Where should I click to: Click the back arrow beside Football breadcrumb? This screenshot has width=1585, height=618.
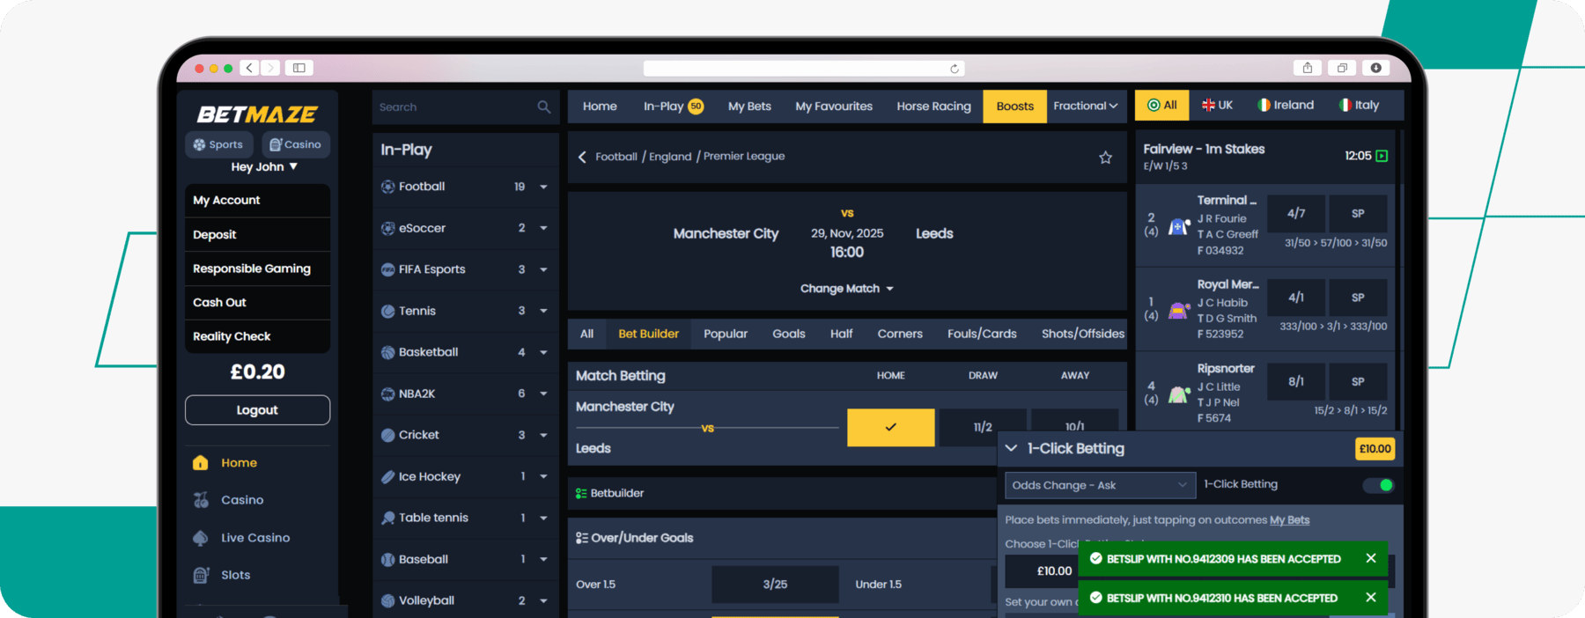tap(582, 157)
